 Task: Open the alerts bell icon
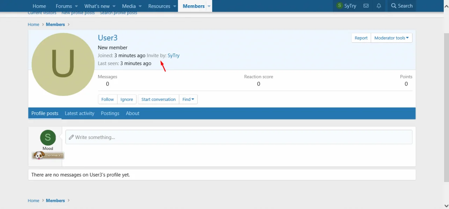[x=379, y=6]
